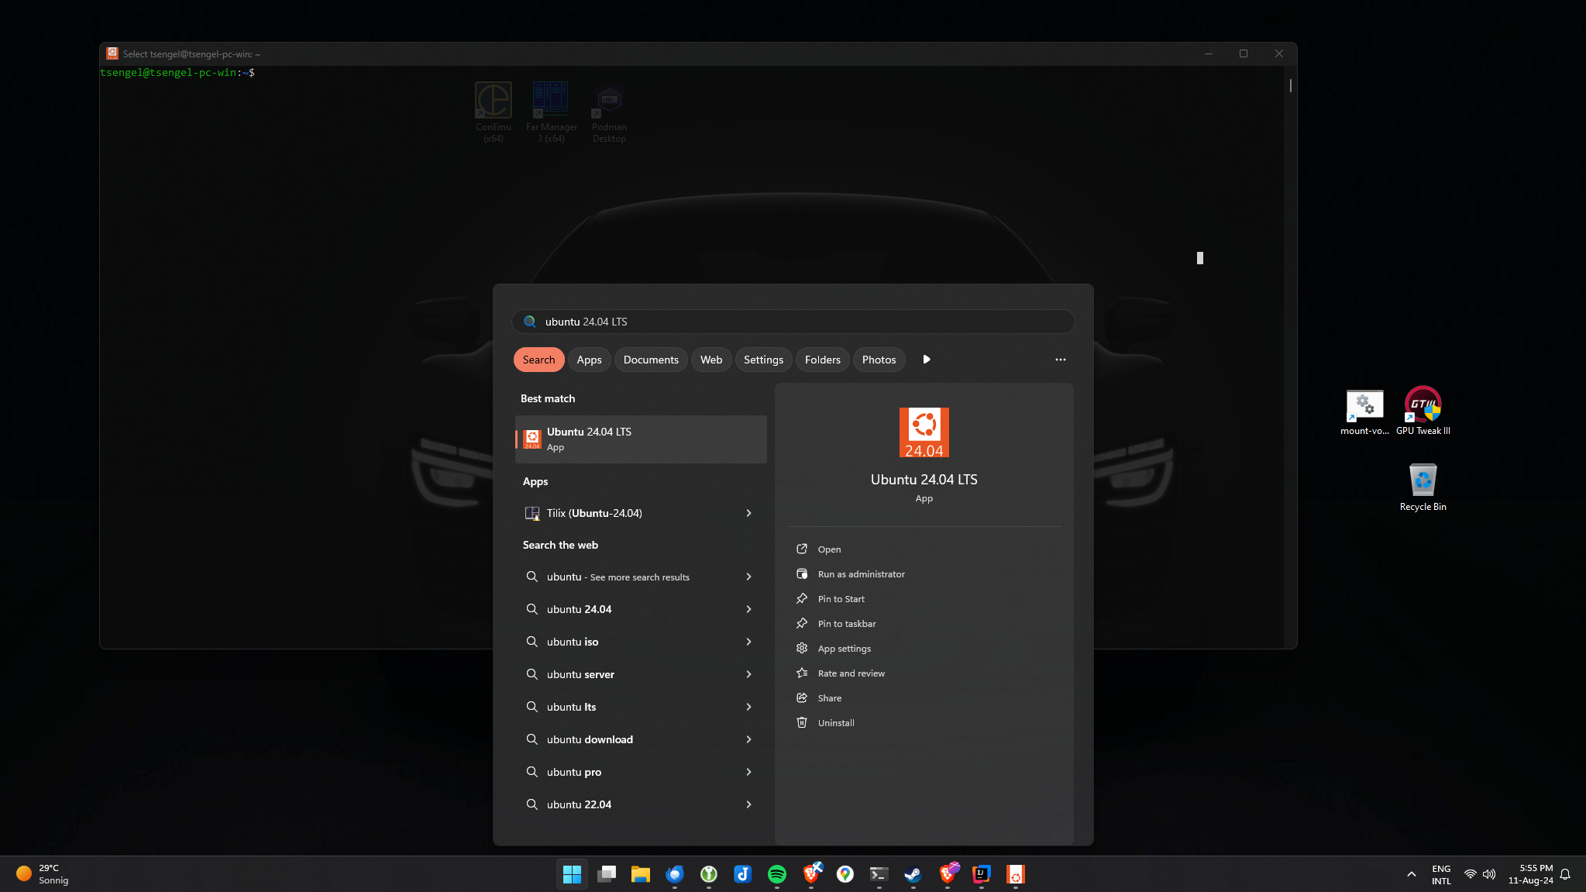This screenshot has width=1586, height=892.
Task: Select the Recycle Bin desktop icon
Action: (x=1423, y=487)
